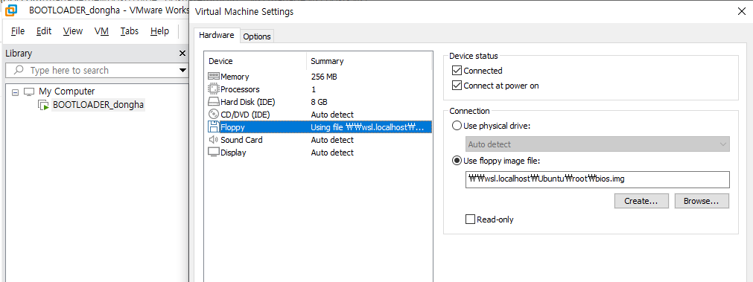Select BOOTLOADER_dongha in the Library tree

click(x=98, y=105)
